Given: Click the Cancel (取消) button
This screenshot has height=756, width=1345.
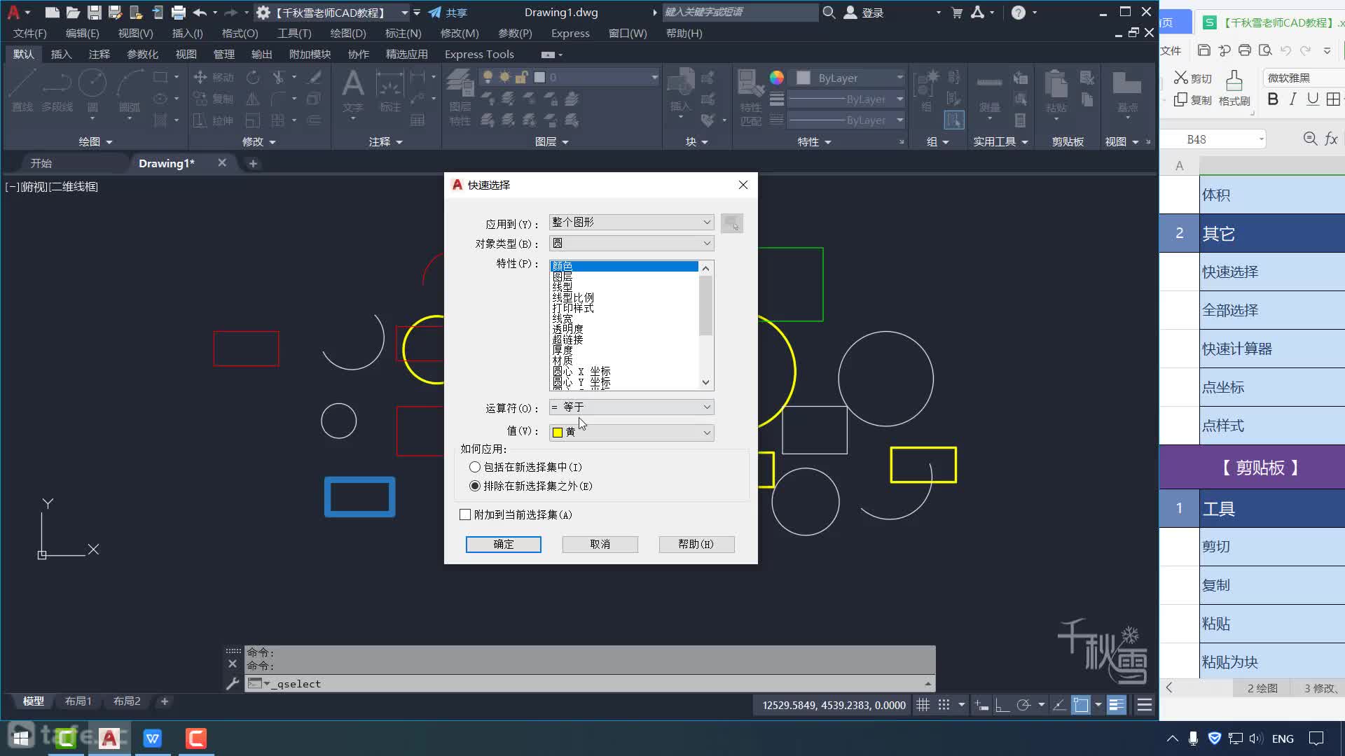Looking at the screenshot, I should click(600, 545).
